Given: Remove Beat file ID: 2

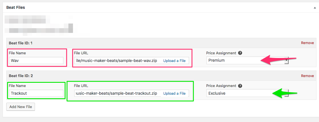Looking at the screenshot, I should pyautogui.click(x=307, y=76).
